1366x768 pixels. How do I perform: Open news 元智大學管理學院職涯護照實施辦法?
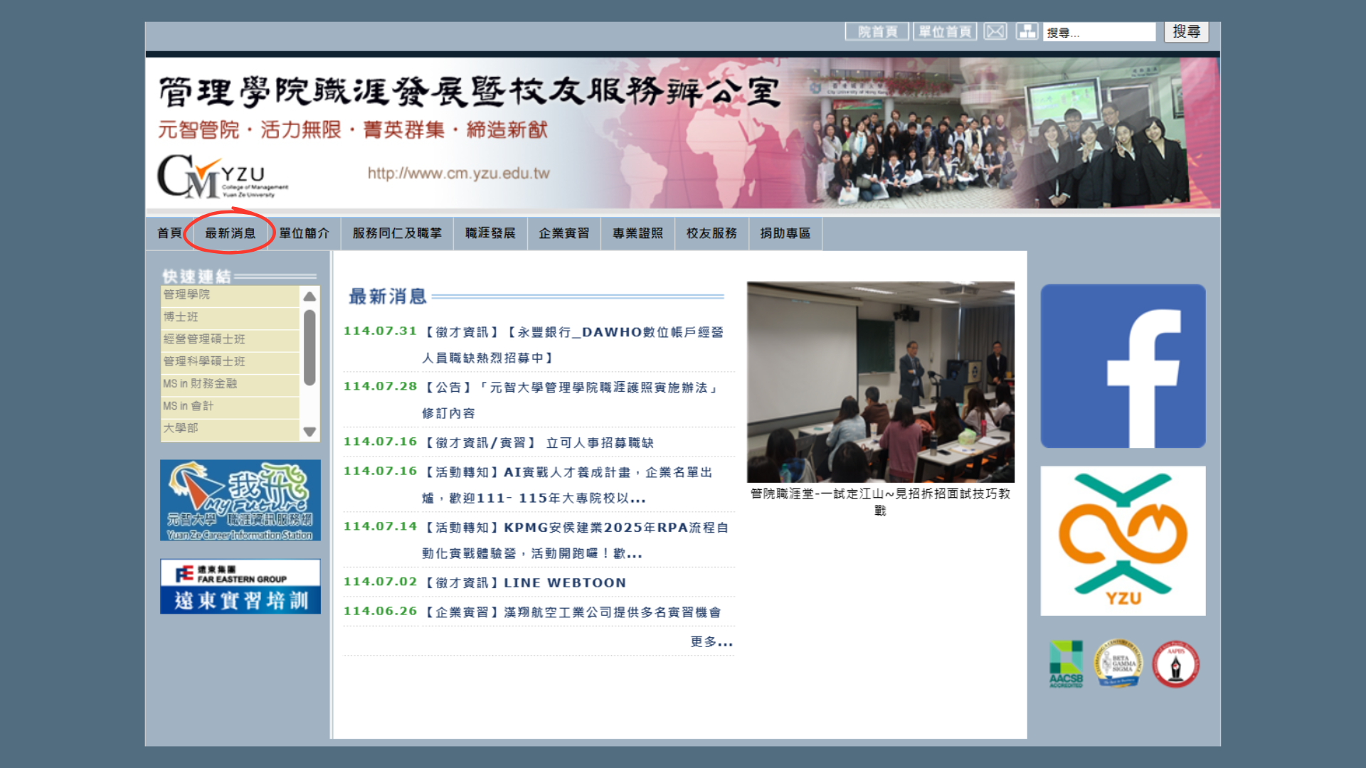571,400
